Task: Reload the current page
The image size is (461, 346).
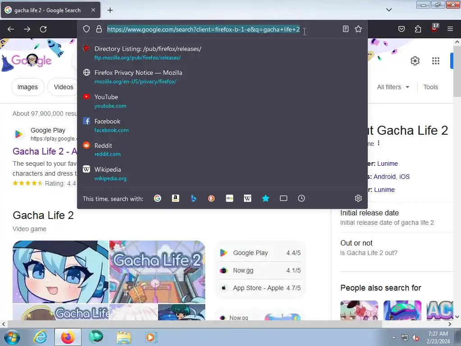Action: click(43, 29)
